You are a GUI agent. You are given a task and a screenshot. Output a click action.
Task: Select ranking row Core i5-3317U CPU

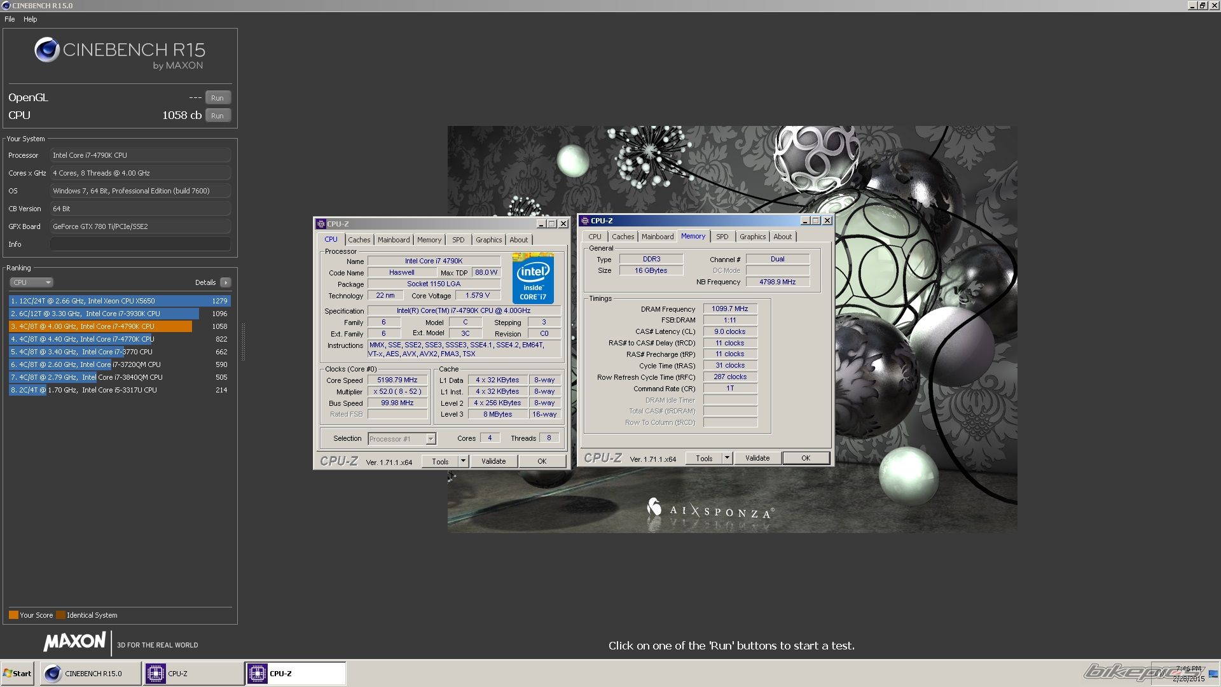(x=120, y=390)
